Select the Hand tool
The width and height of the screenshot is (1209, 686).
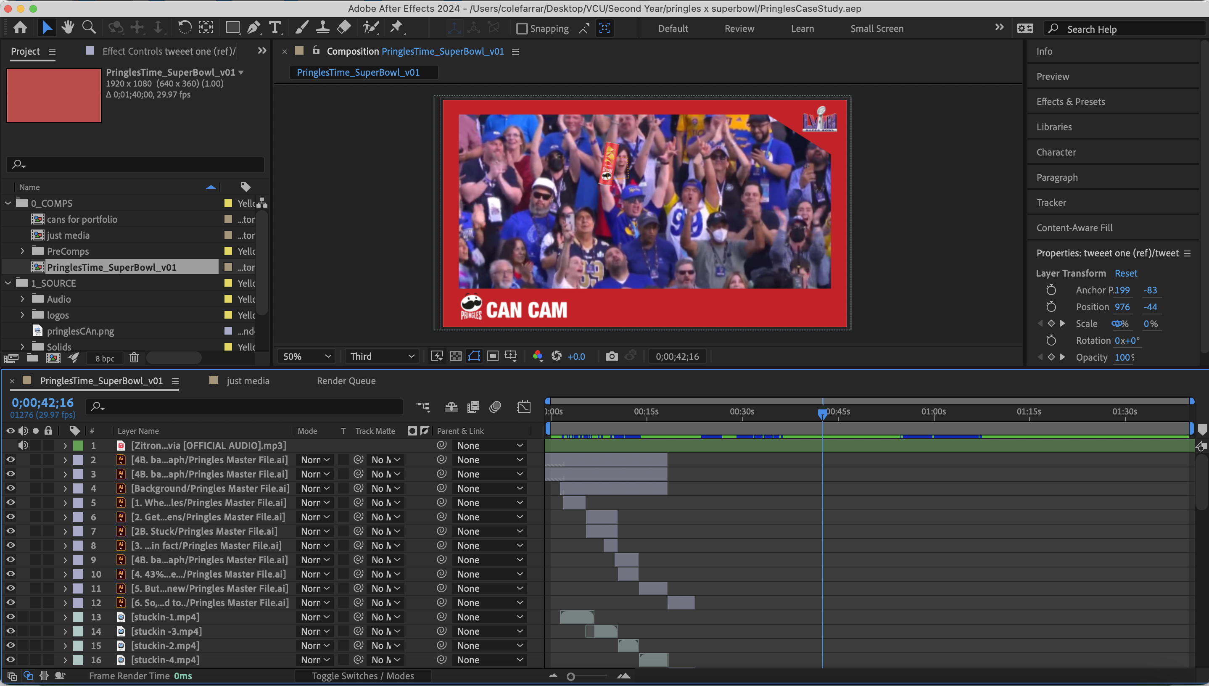(68, 27)
